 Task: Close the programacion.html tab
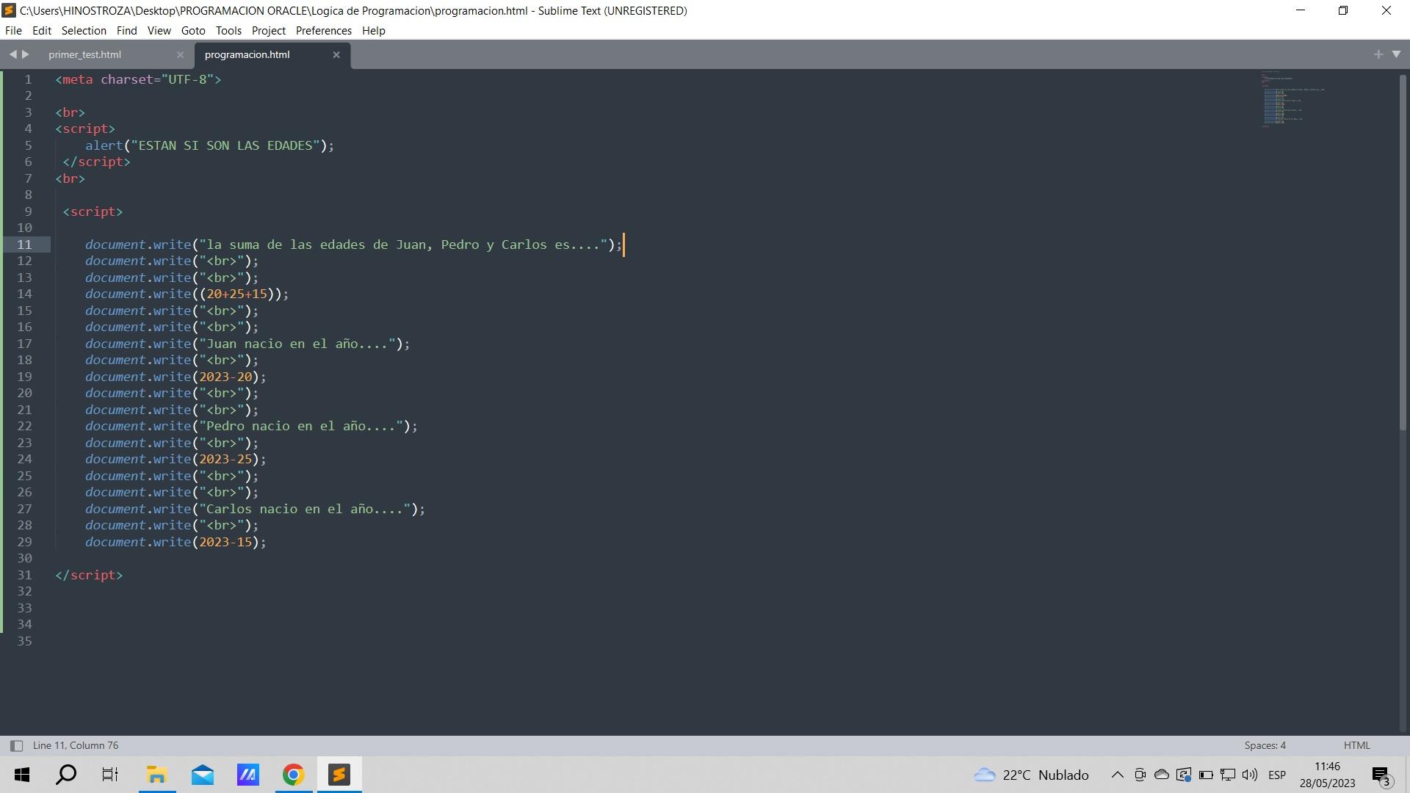pyautogui.click(x=336, y=55)
